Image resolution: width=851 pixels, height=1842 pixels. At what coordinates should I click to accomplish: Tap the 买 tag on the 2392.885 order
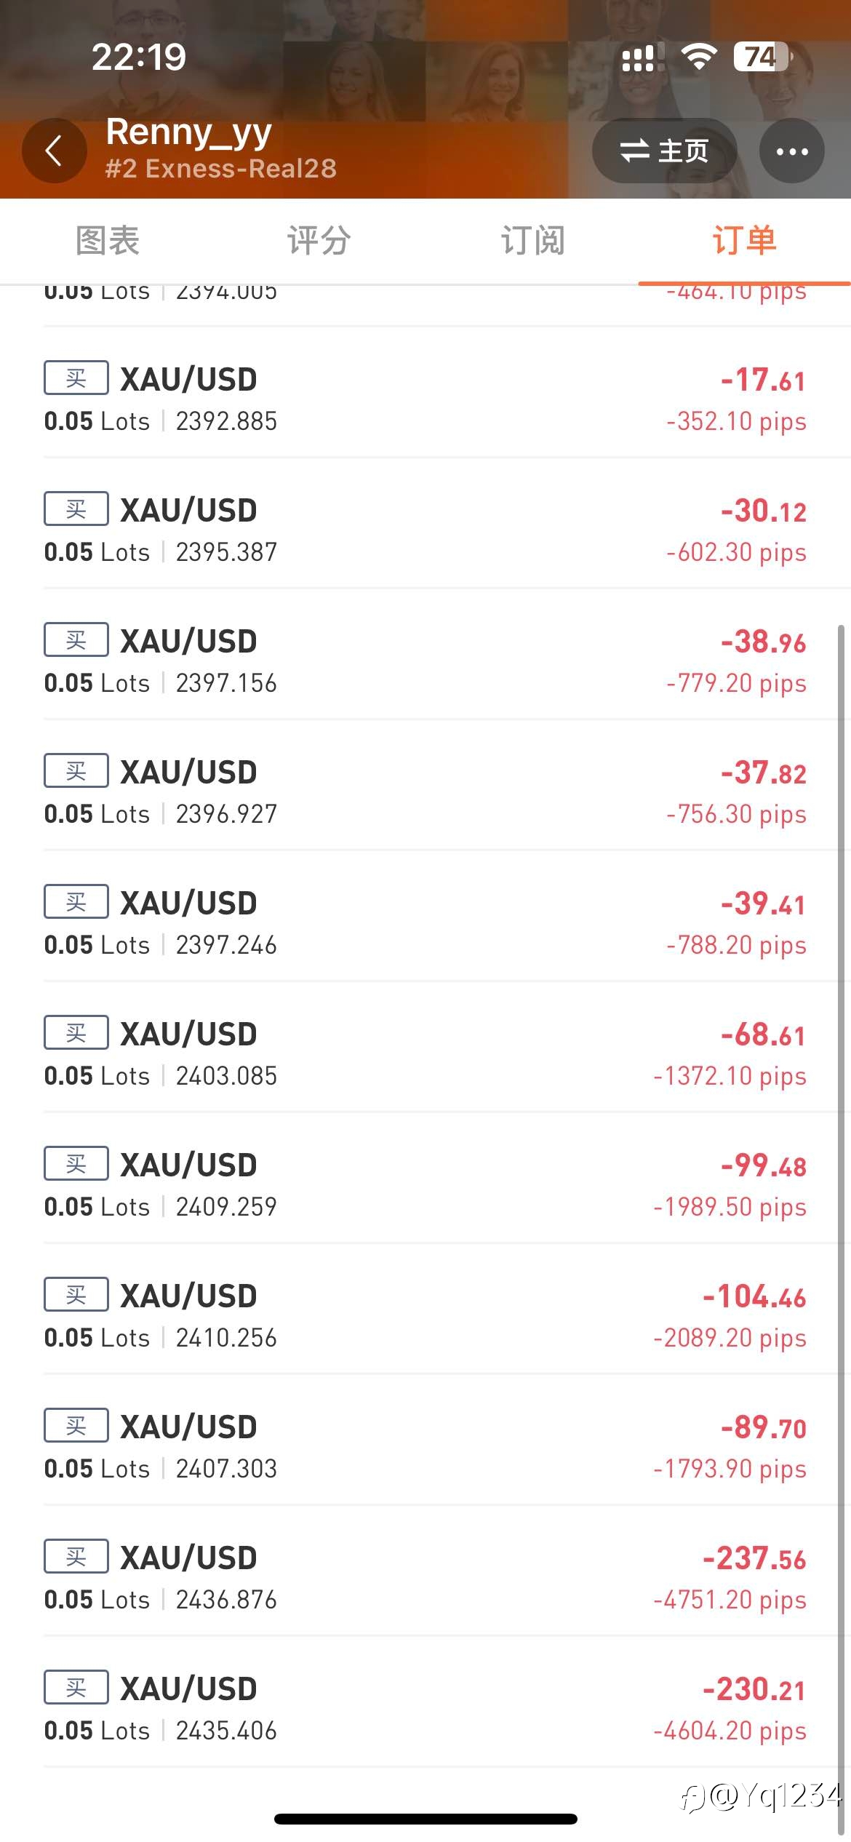coord(76,378)
